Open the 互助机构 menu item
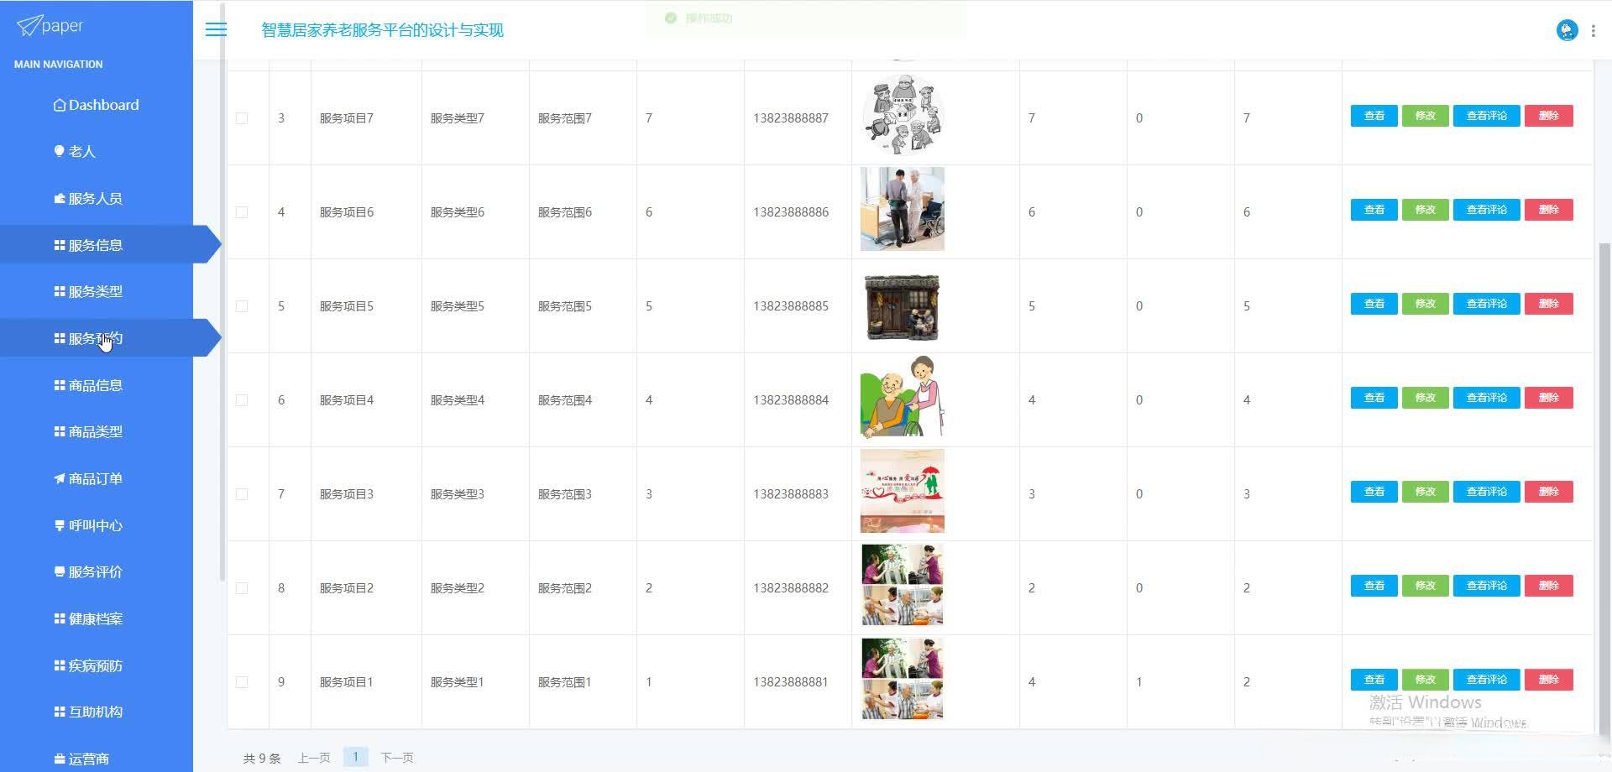Viewport: 1612px width, 772px height. [x=97, y=712]
